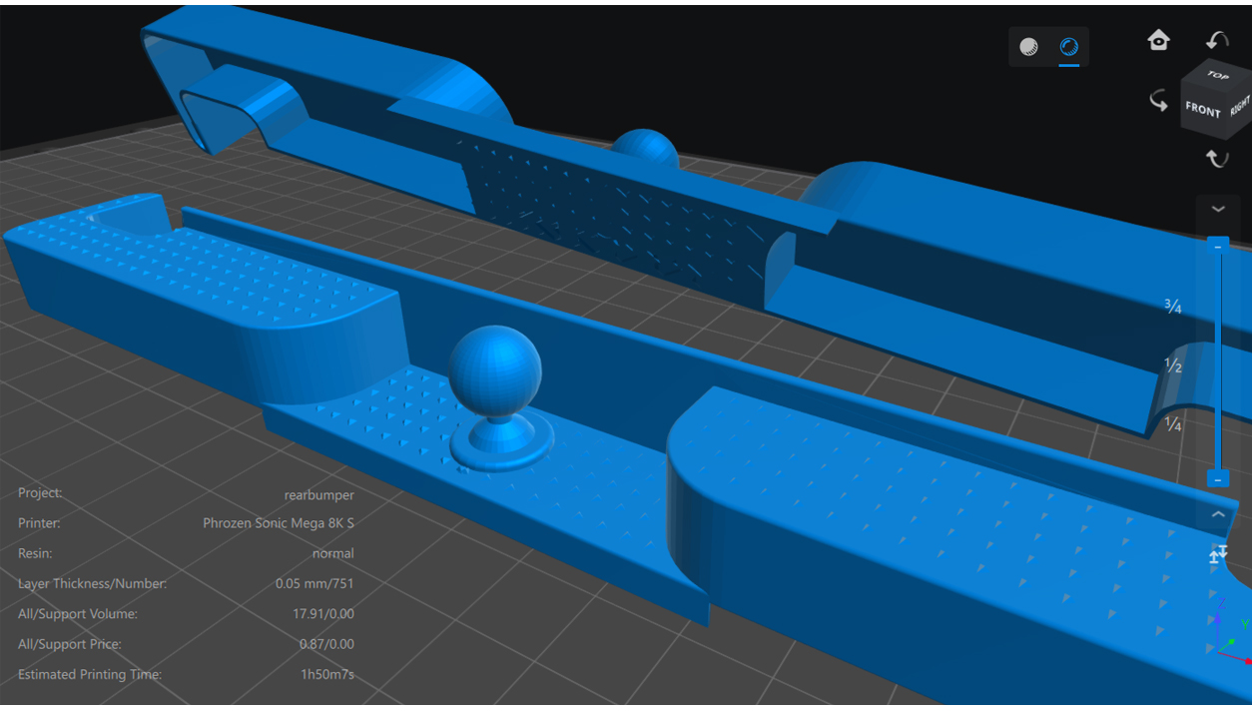Jump to the 3/4 layer mark
Screen dimensions: 1252x713
click(x=1173, y=307)
